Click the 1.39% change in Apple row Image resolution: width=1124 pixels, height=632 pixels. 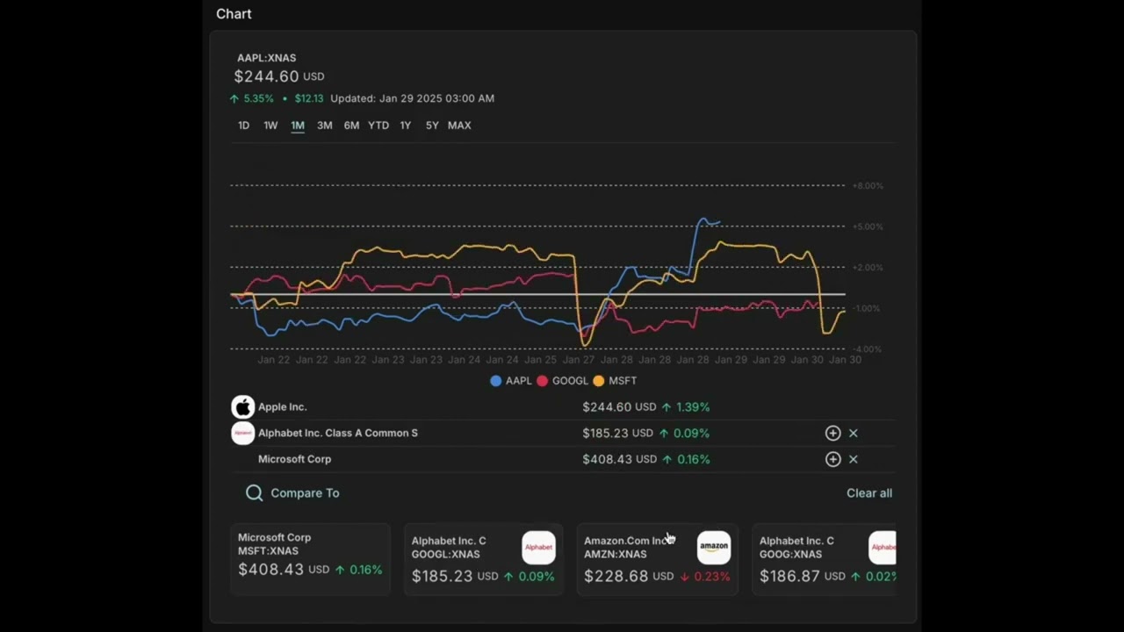pyautogui.click(x=686, y=407)
